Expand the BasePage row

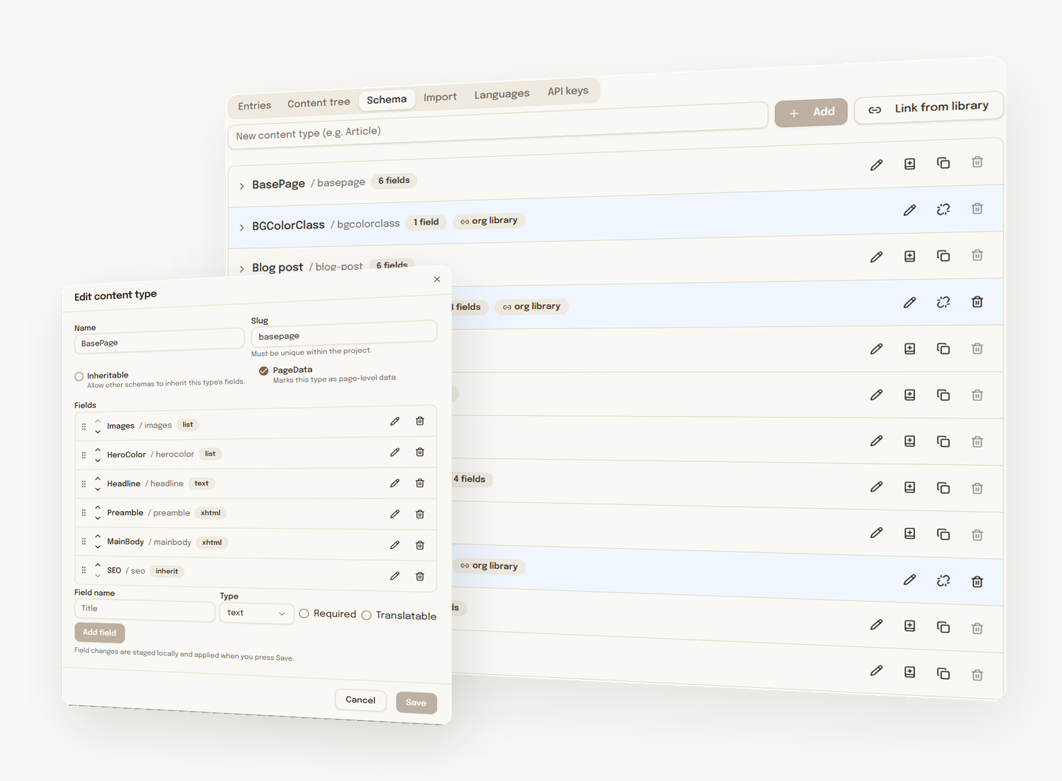coord(241,186)
